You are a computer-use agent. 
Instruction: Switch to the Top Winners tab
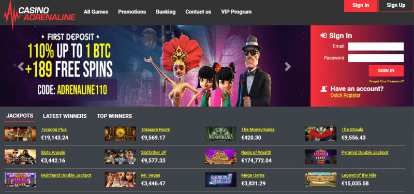[x=114, y=116]
